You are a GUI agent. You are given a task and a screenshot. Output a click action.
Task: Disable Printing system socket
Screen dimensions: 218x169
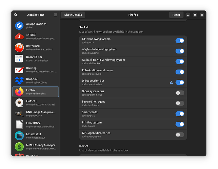tap(180, 124)
